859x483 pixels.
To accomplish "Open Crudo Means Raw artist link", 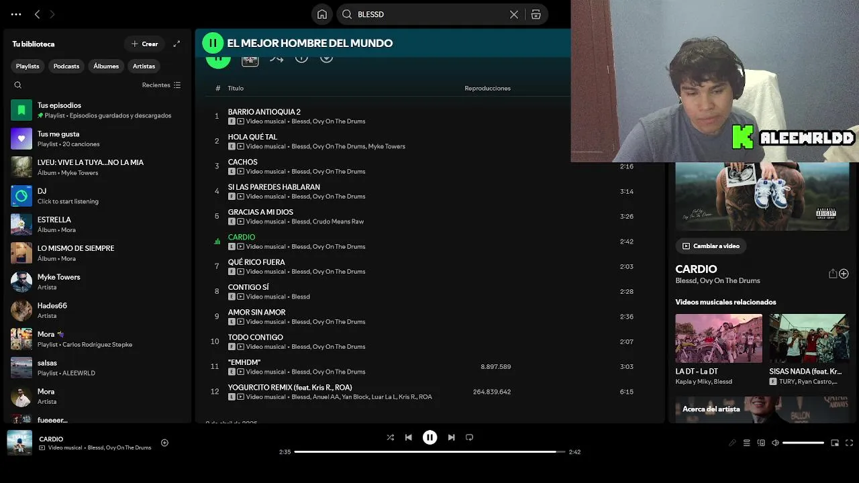I will [338, 221].
